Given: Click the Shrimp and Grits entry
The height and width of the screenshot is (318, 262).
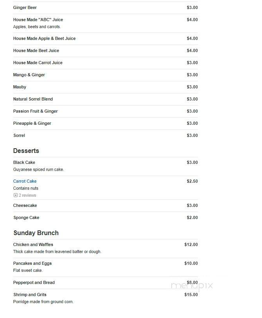Looking at the screenshot, I should tap(30, 295).
